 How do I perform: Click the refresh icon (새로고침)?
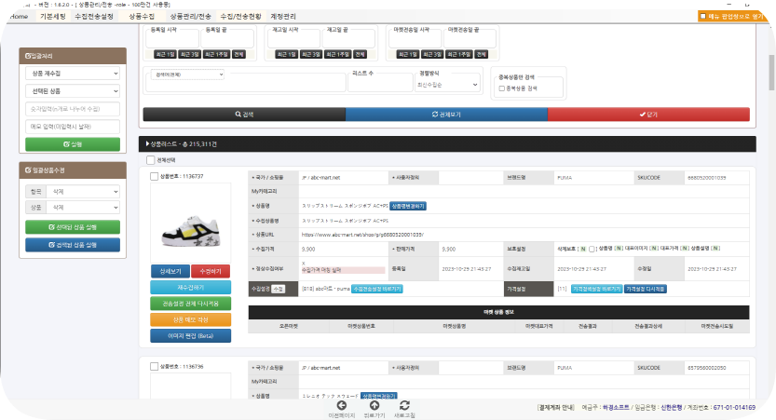pos(404,406)
